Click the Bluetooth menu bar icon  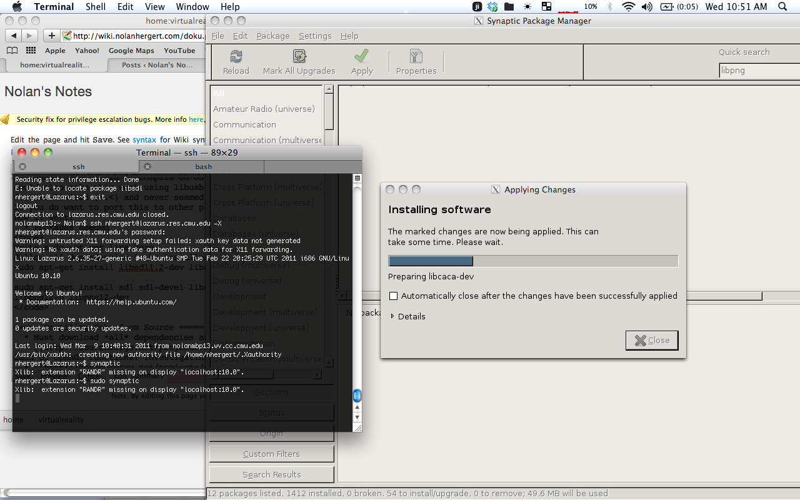coord(610,6)
